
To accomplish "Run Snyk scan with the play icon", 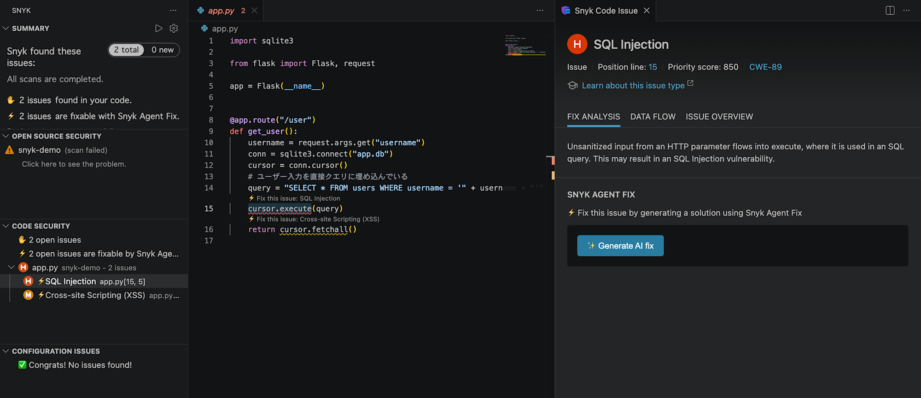I will pos(158,29).
